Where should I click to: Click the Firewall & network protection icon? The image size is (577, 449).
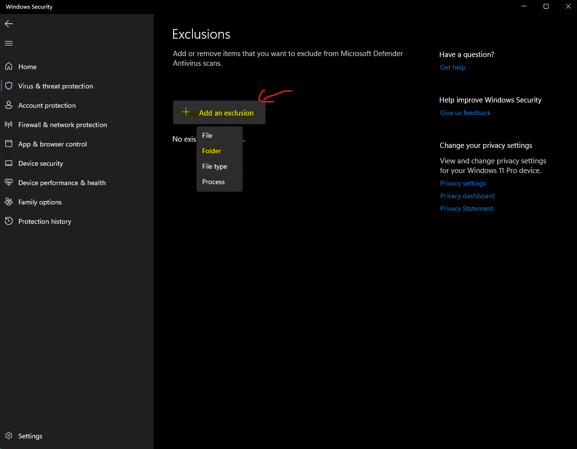9,125
